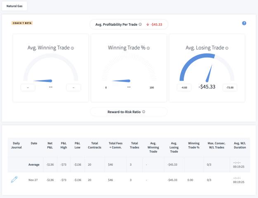Select the Nov 27 date cell
This screenshot has height=198, width=258.
click(x=33, y=180)
